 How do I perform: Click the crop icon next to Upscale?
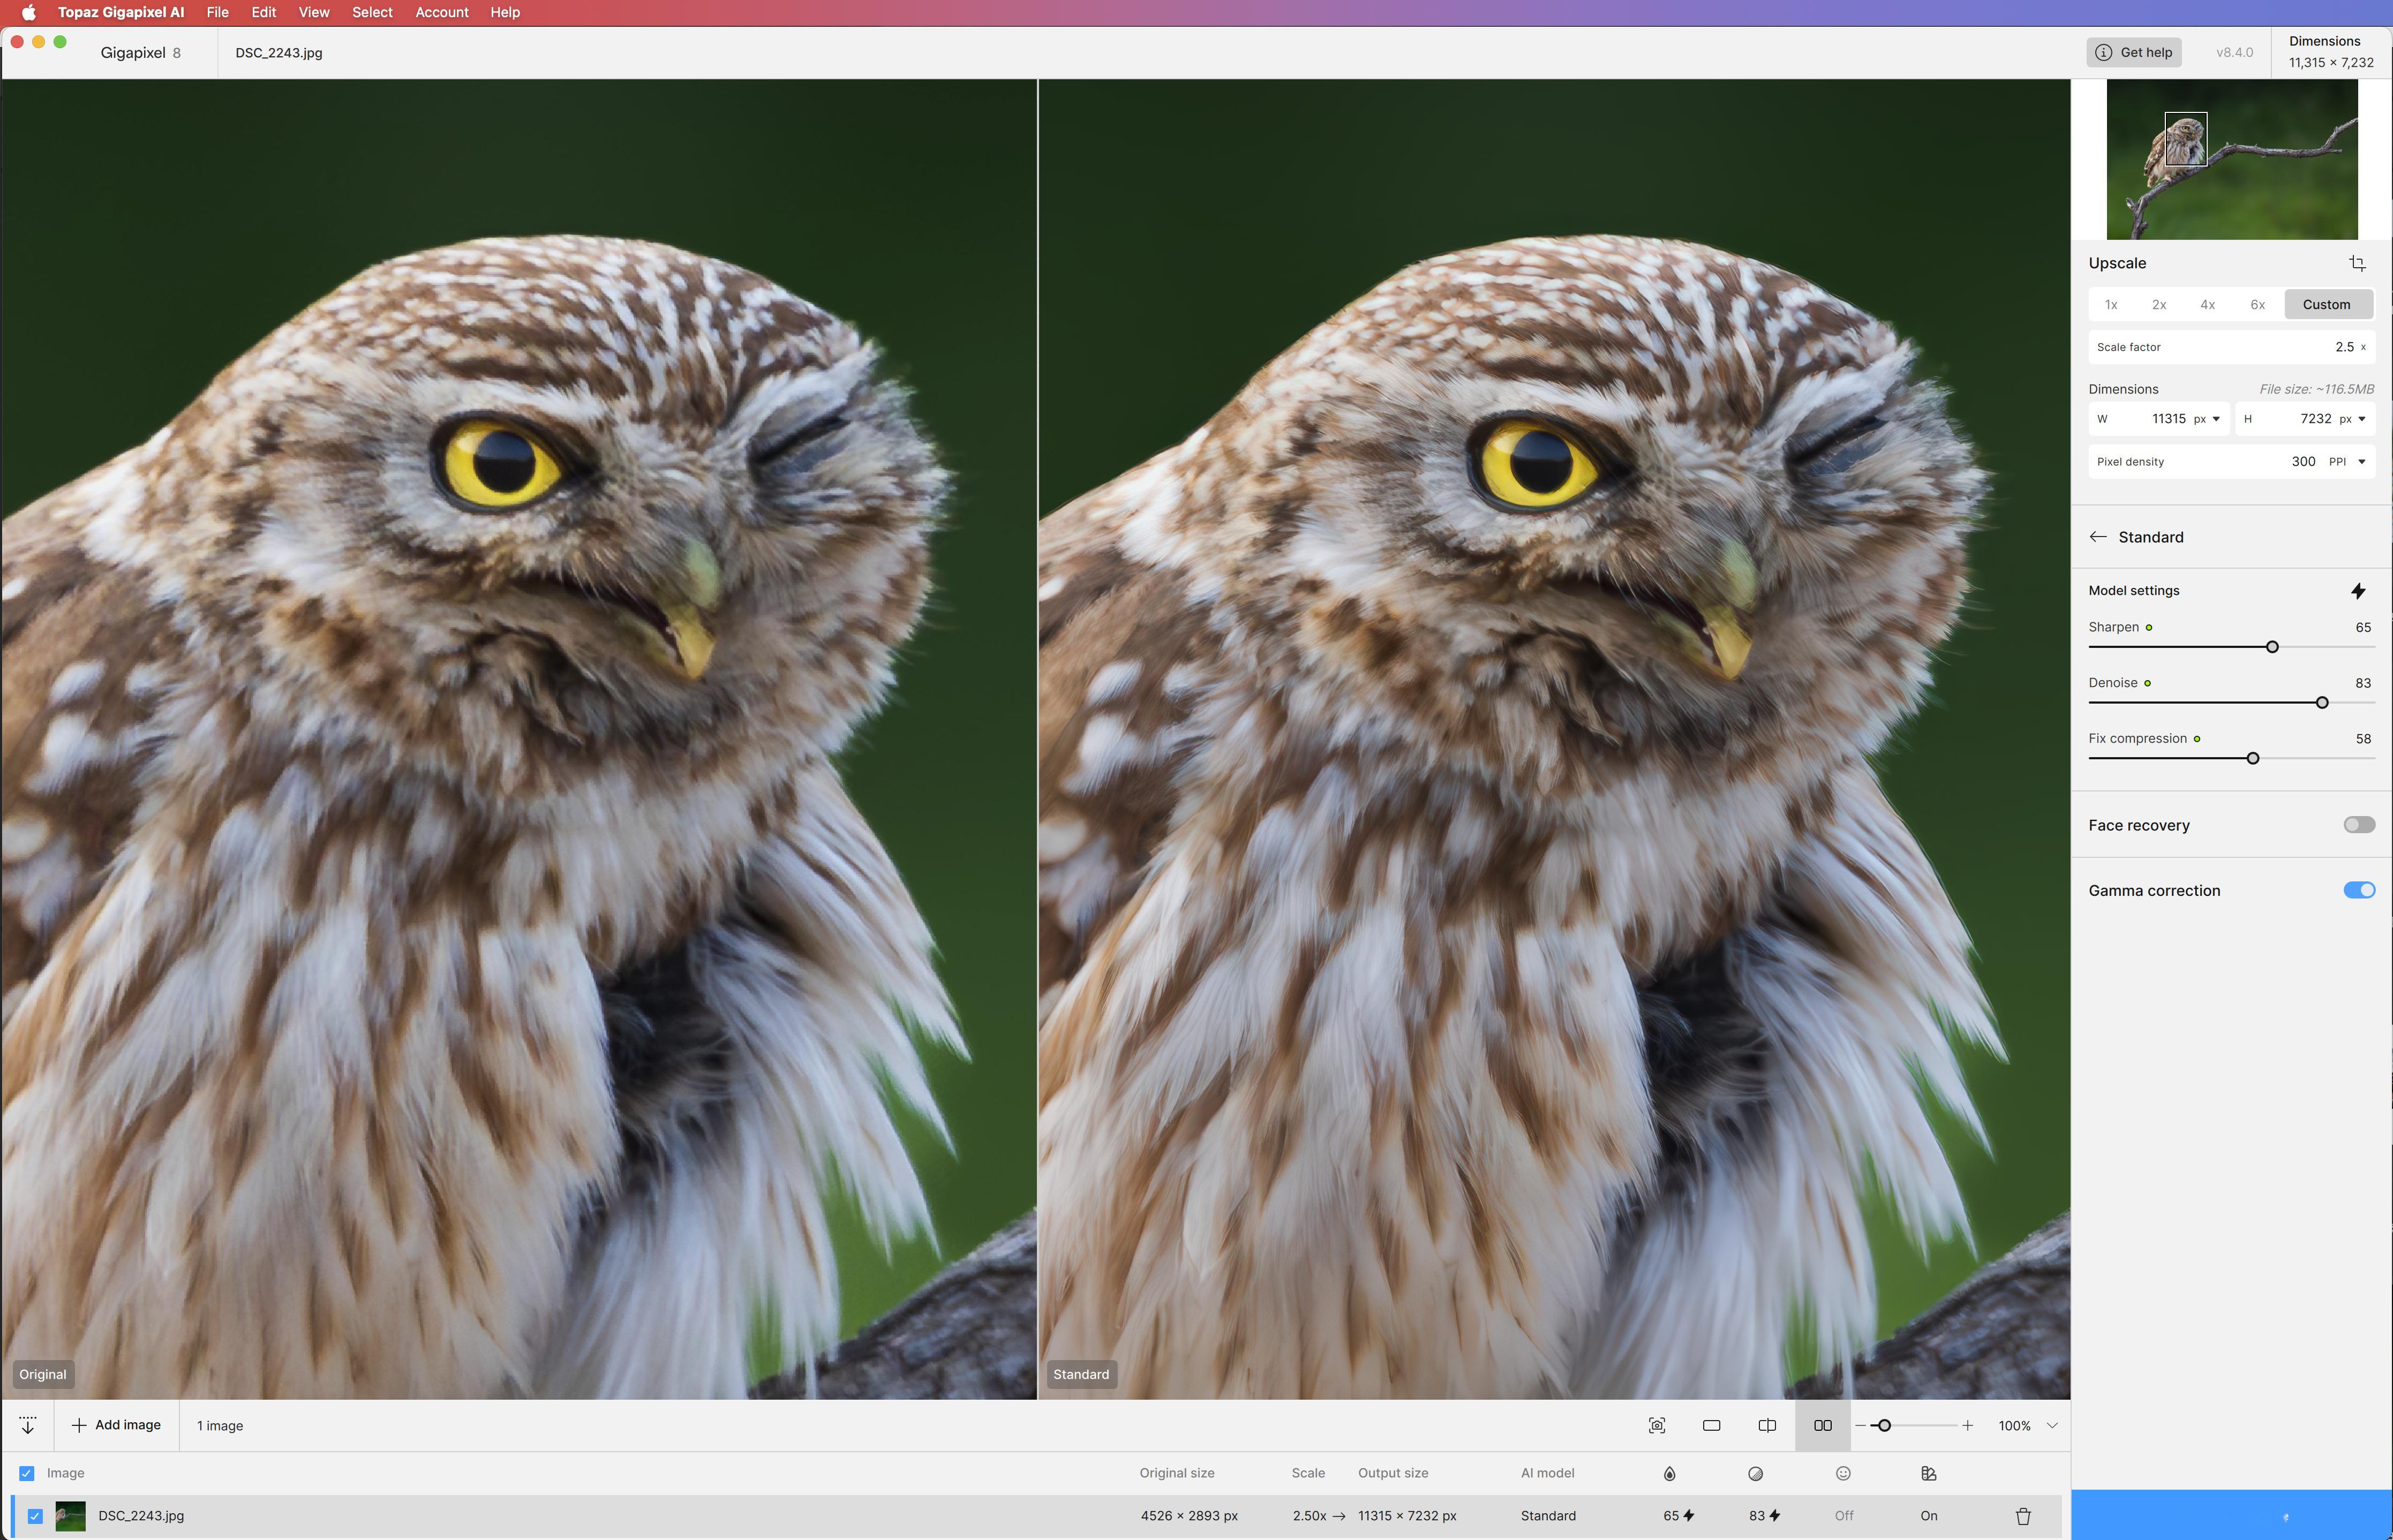(x=2357, y=263)
